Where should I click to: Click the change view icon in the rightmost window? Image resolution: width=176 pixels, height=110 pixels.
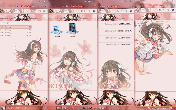(x=160, y=10)
